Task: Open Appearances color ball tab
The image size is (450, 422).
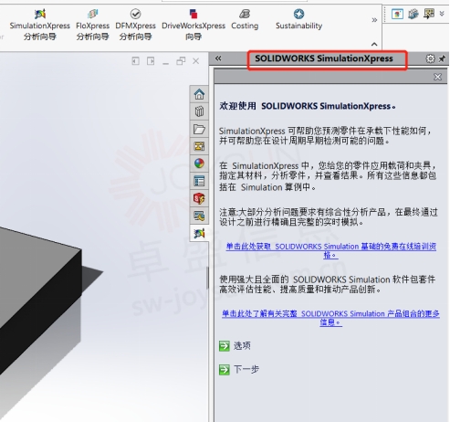Action: click(199, 164)
